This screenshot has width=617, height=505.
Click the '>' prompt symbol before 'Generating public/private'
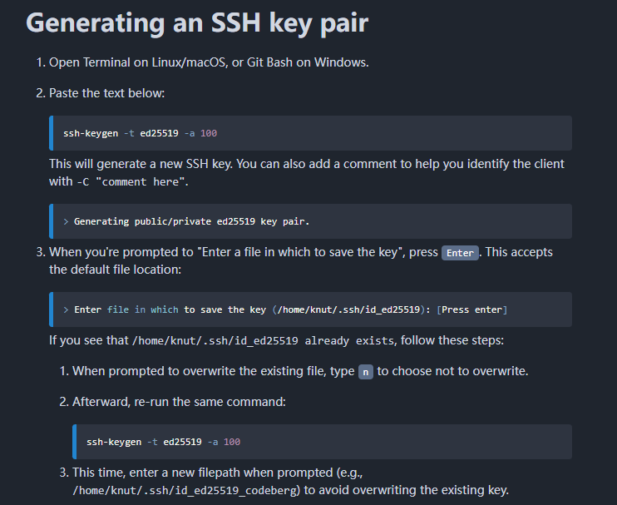click(x=66, y=221)
